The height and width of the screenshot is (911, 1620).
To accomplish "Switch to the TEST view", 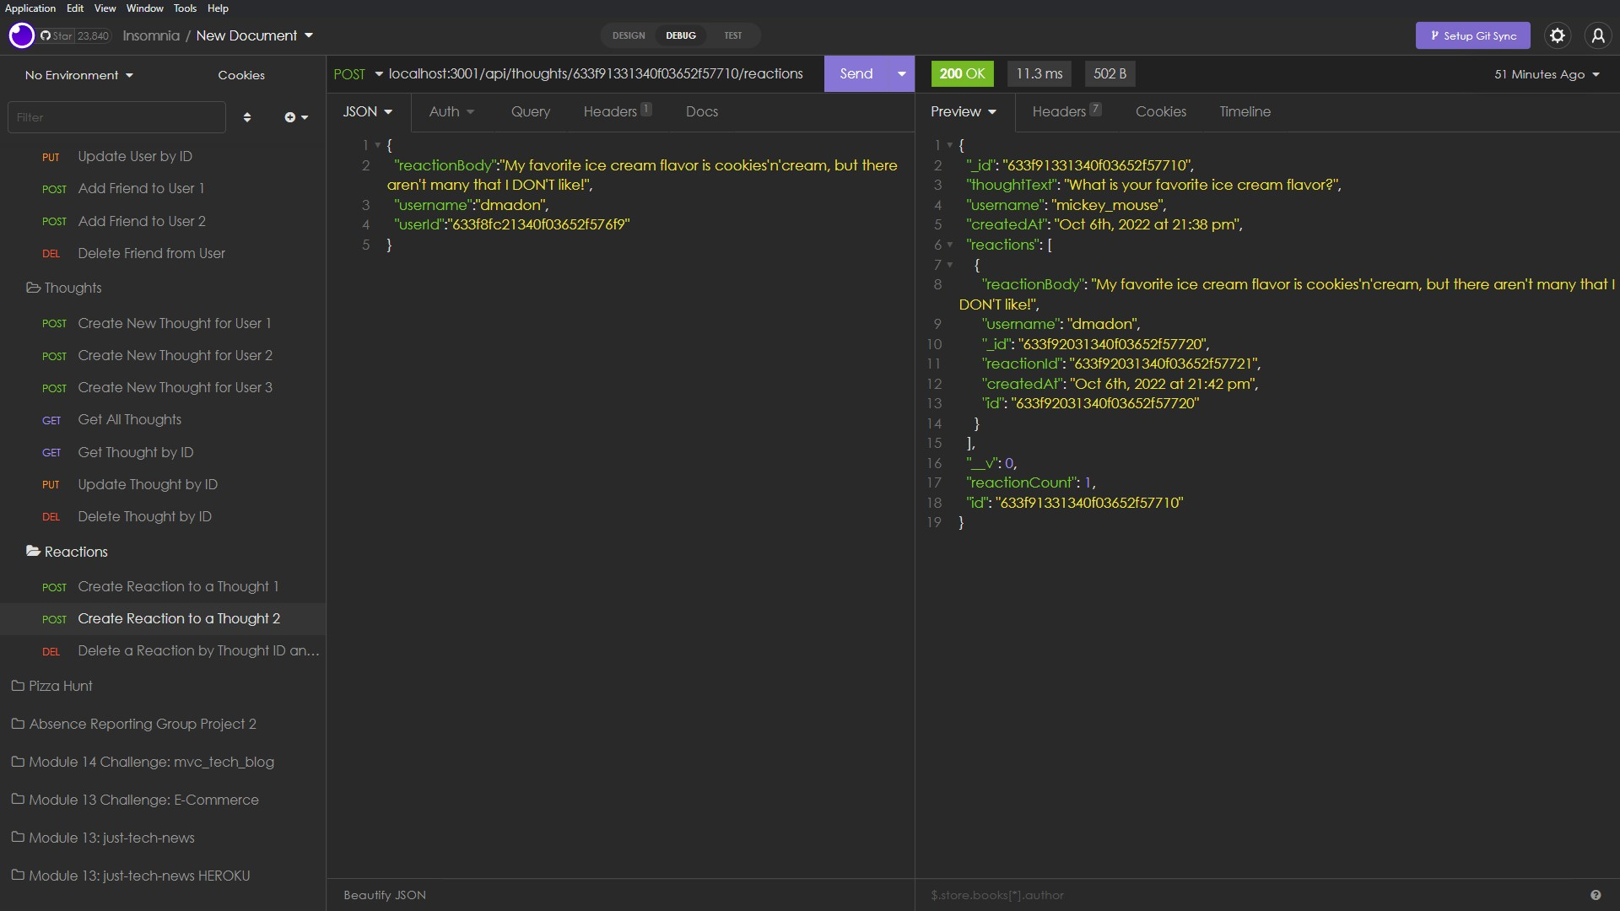I will click(733, 35).
